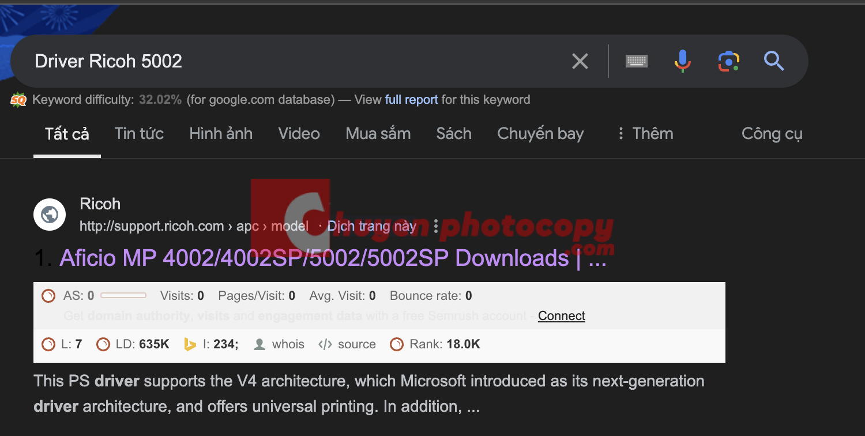Click the Bounce rate: 0 text
This screenshot has height=436, width=865.
coord(431,296)
